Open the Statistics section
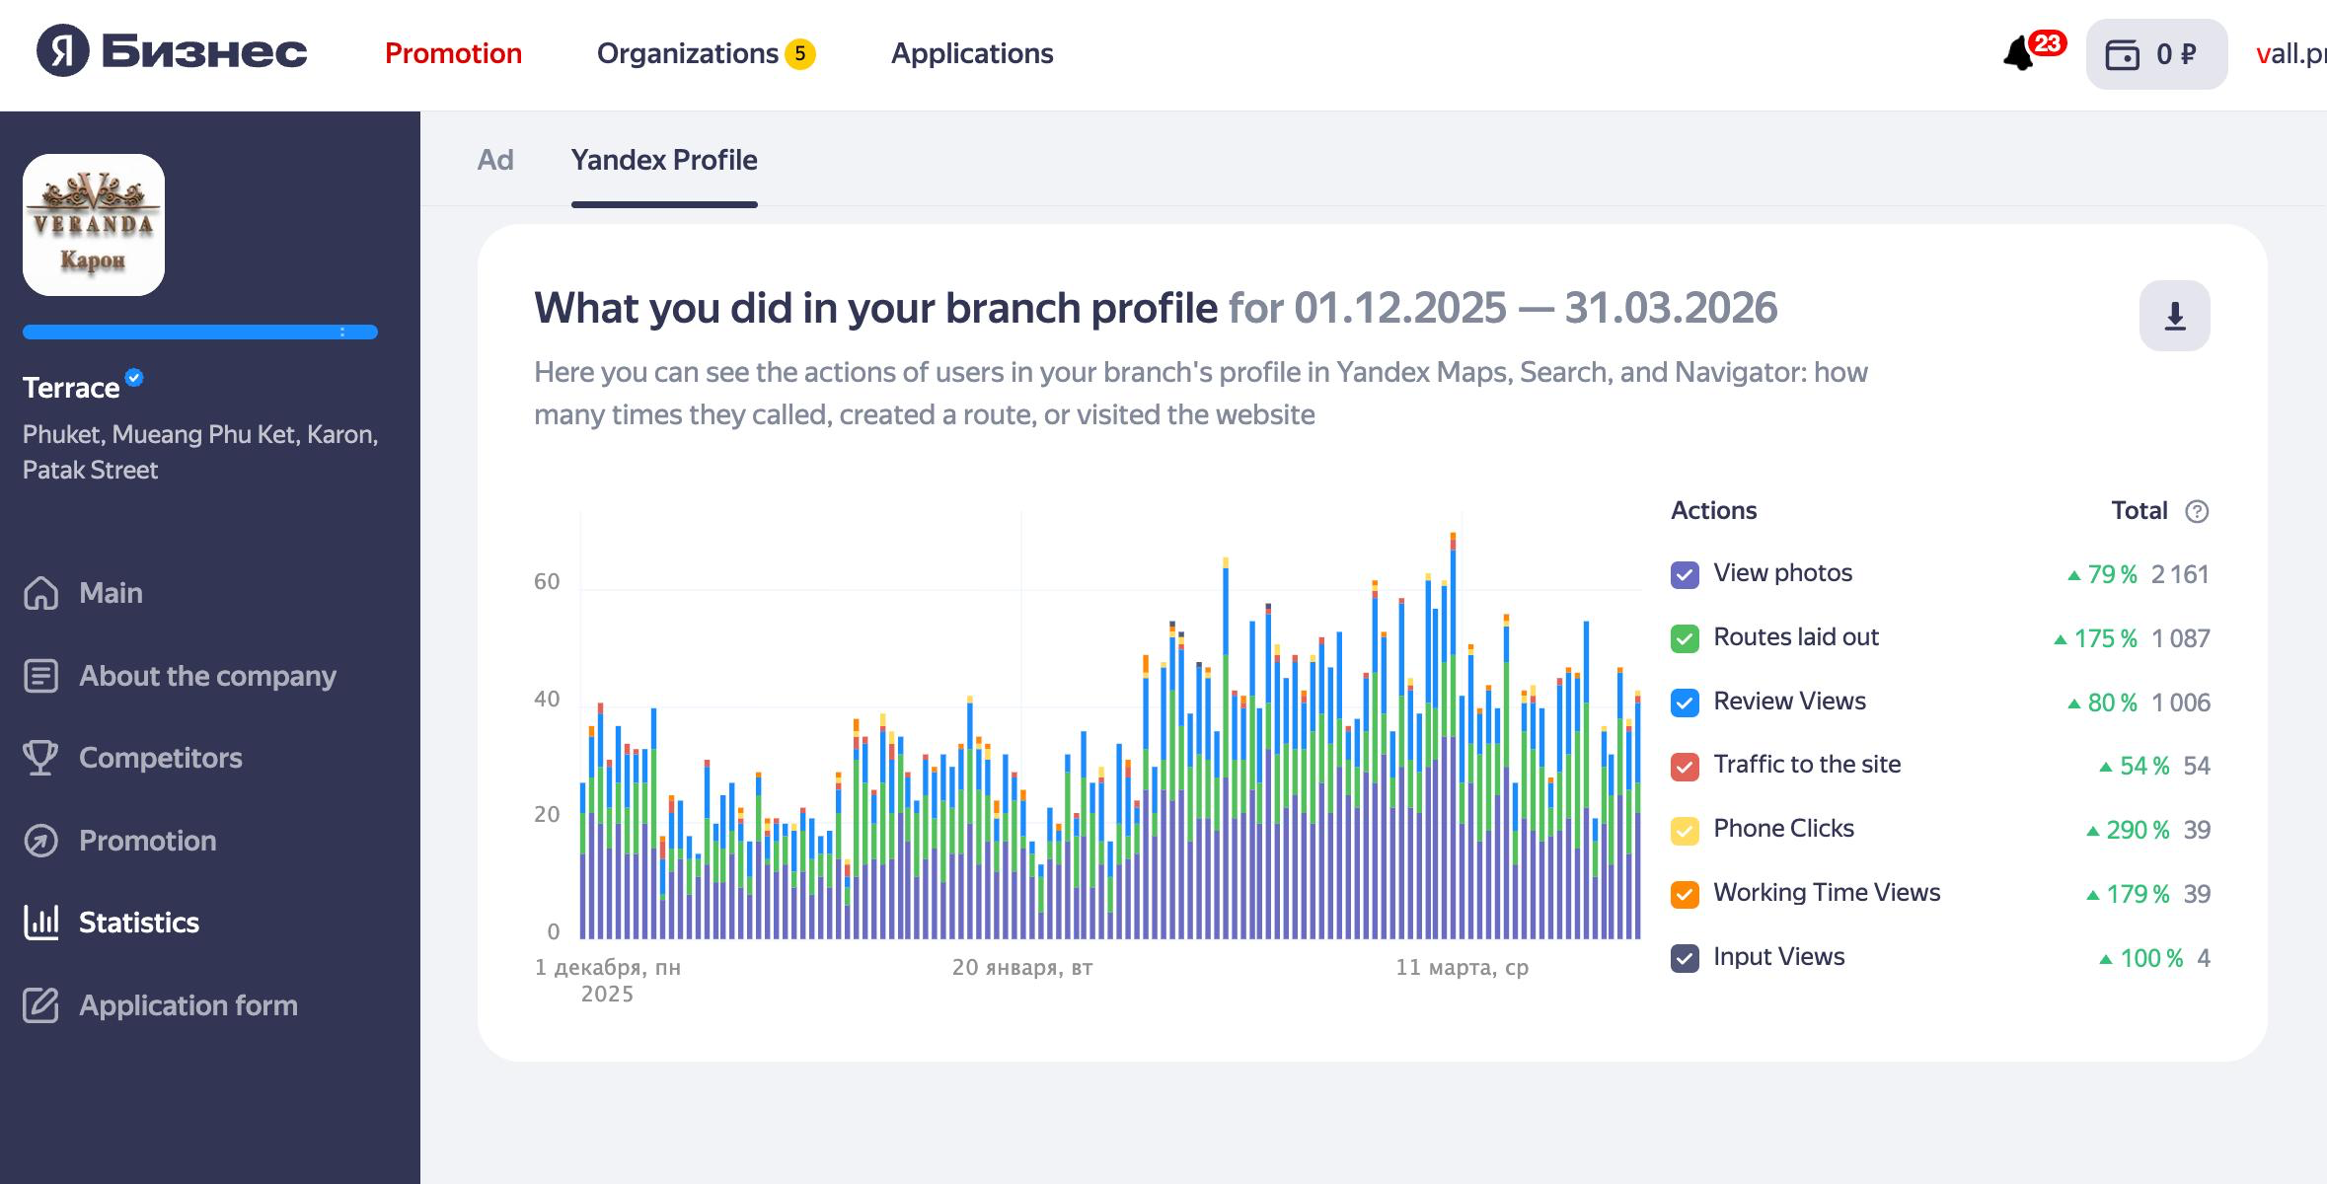2327x1184 pixels. 139,923
